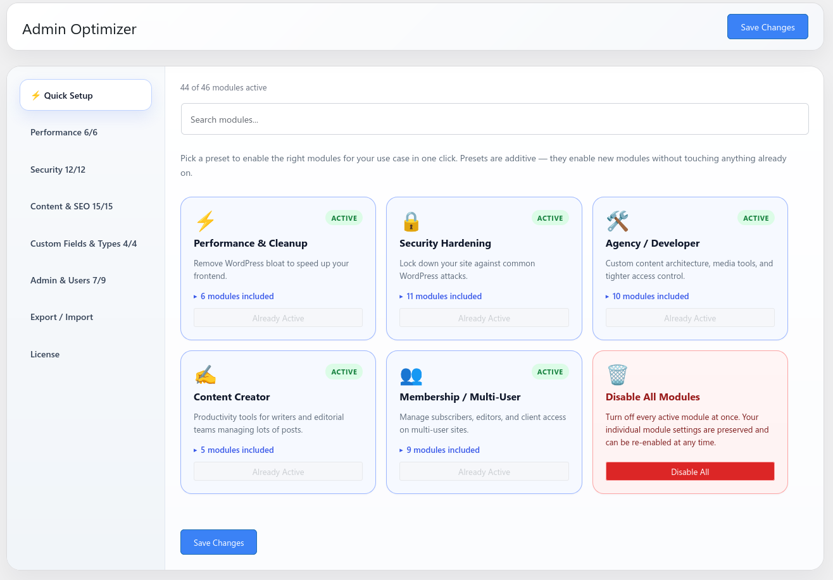
Task: Click the red Disable All button
Action: click(x=690, y=471)
